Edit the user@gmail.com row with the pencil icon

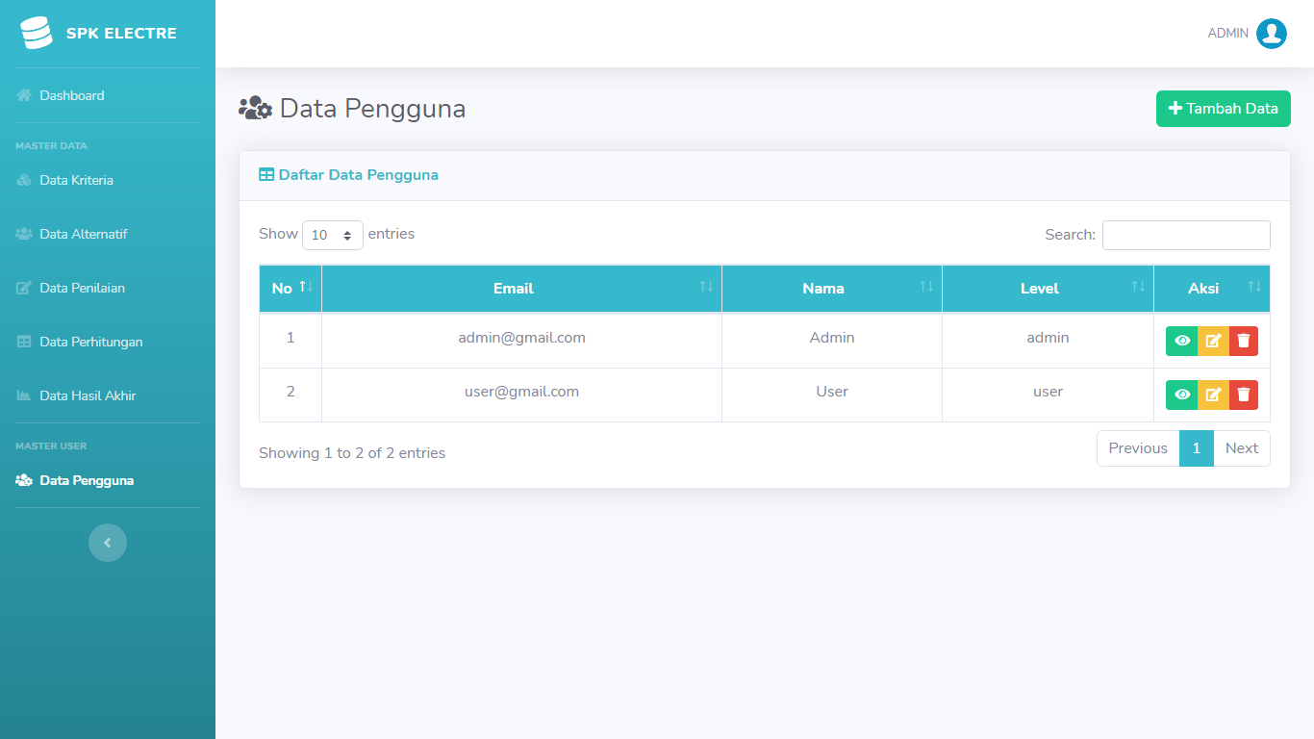click(x=1214, y=395)
